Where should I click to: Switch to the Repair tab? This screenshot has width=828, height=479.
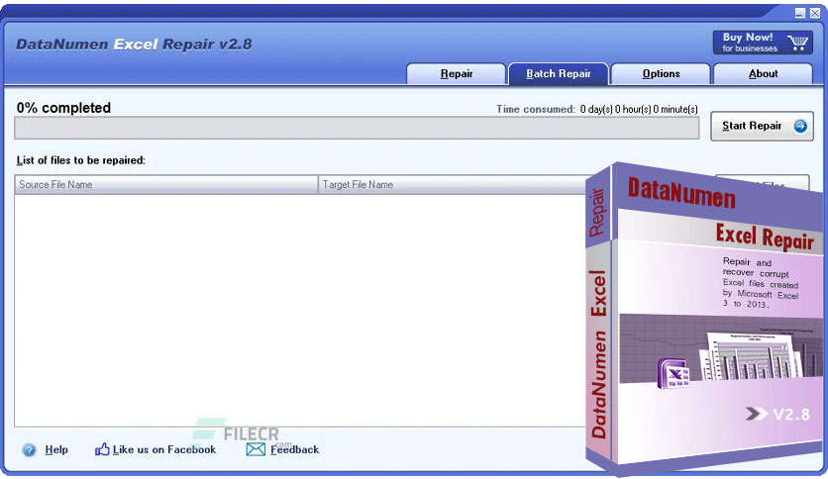[457, 74]
